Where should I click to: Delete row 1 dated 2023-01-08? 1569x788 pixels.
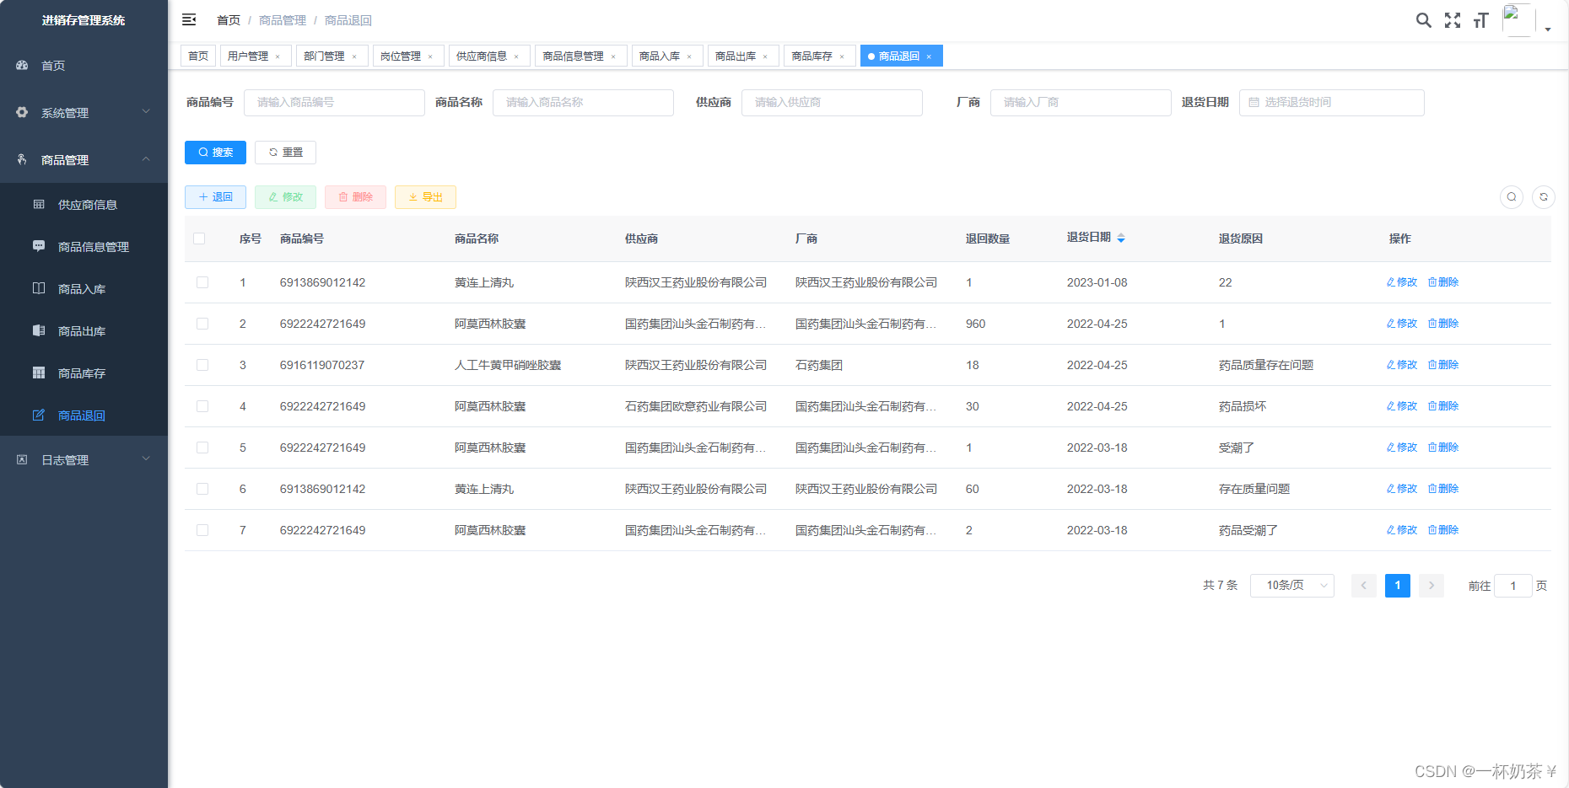click(1443, 282)
